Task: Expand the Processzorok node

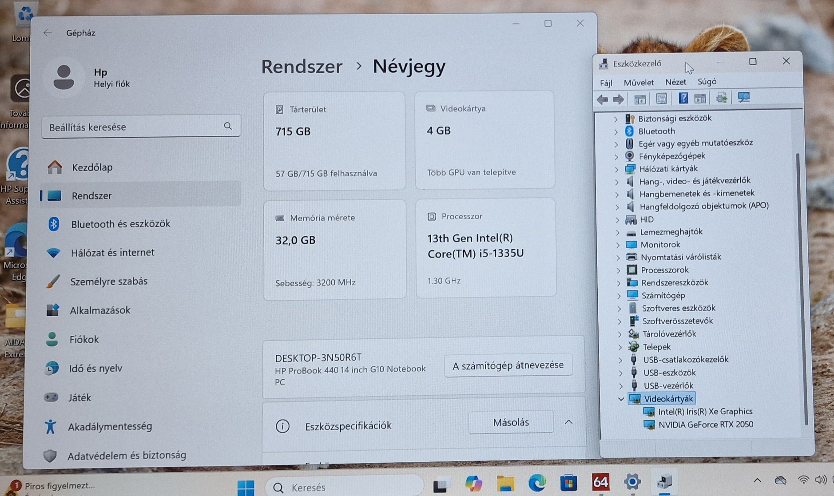Action: [618, 270]
